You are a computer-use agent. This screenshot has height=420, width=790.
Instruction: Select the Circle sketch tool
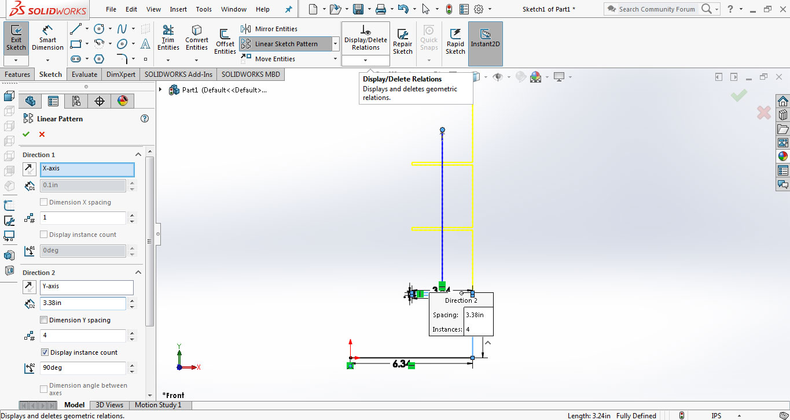(99, 29)
